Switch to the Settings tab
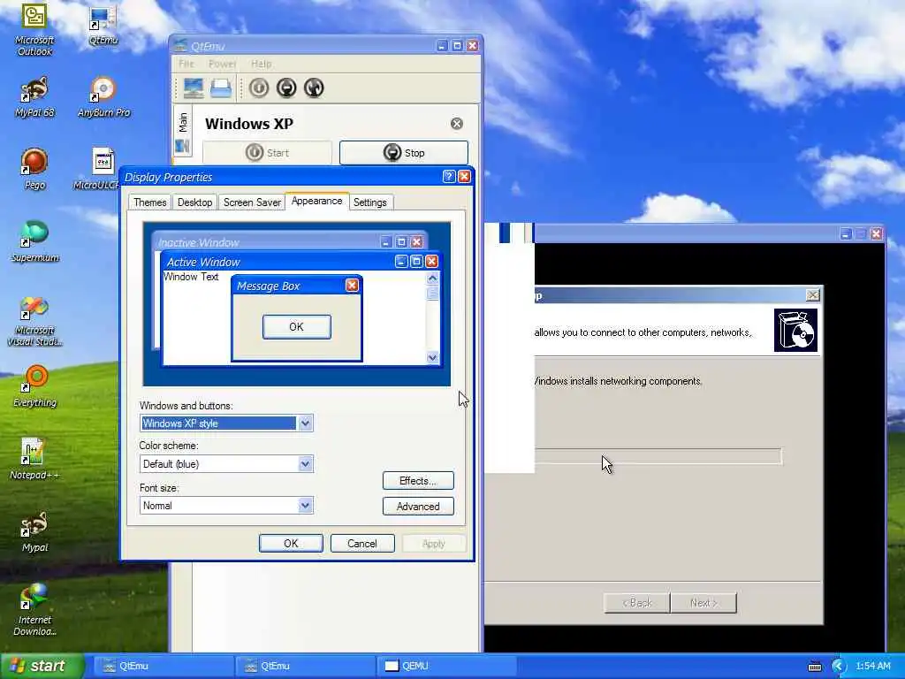The image size is (905, 679). coord(370,202)
